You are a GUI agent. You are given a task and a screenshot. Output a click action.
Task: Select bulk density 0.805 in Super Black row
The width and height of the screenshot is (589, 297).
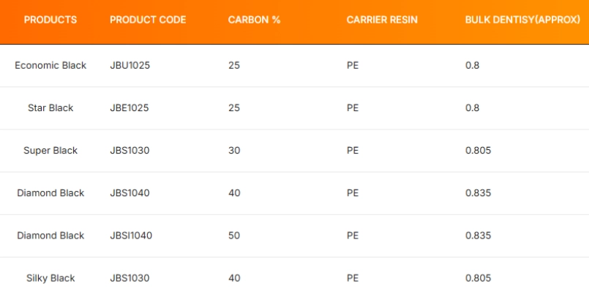(478, 151)
